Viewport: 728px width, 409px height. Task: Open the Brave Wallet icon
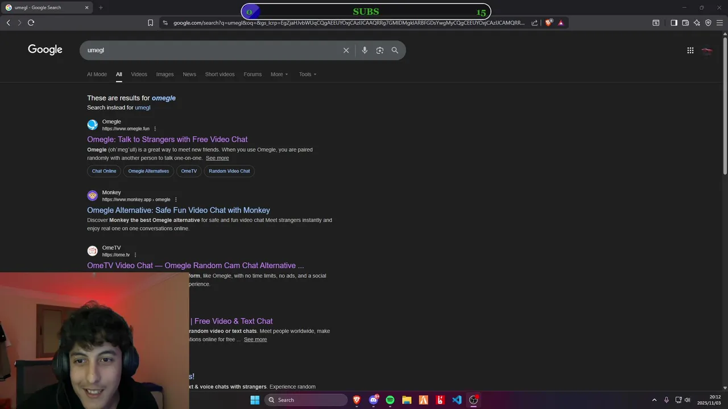pos(685,23)
